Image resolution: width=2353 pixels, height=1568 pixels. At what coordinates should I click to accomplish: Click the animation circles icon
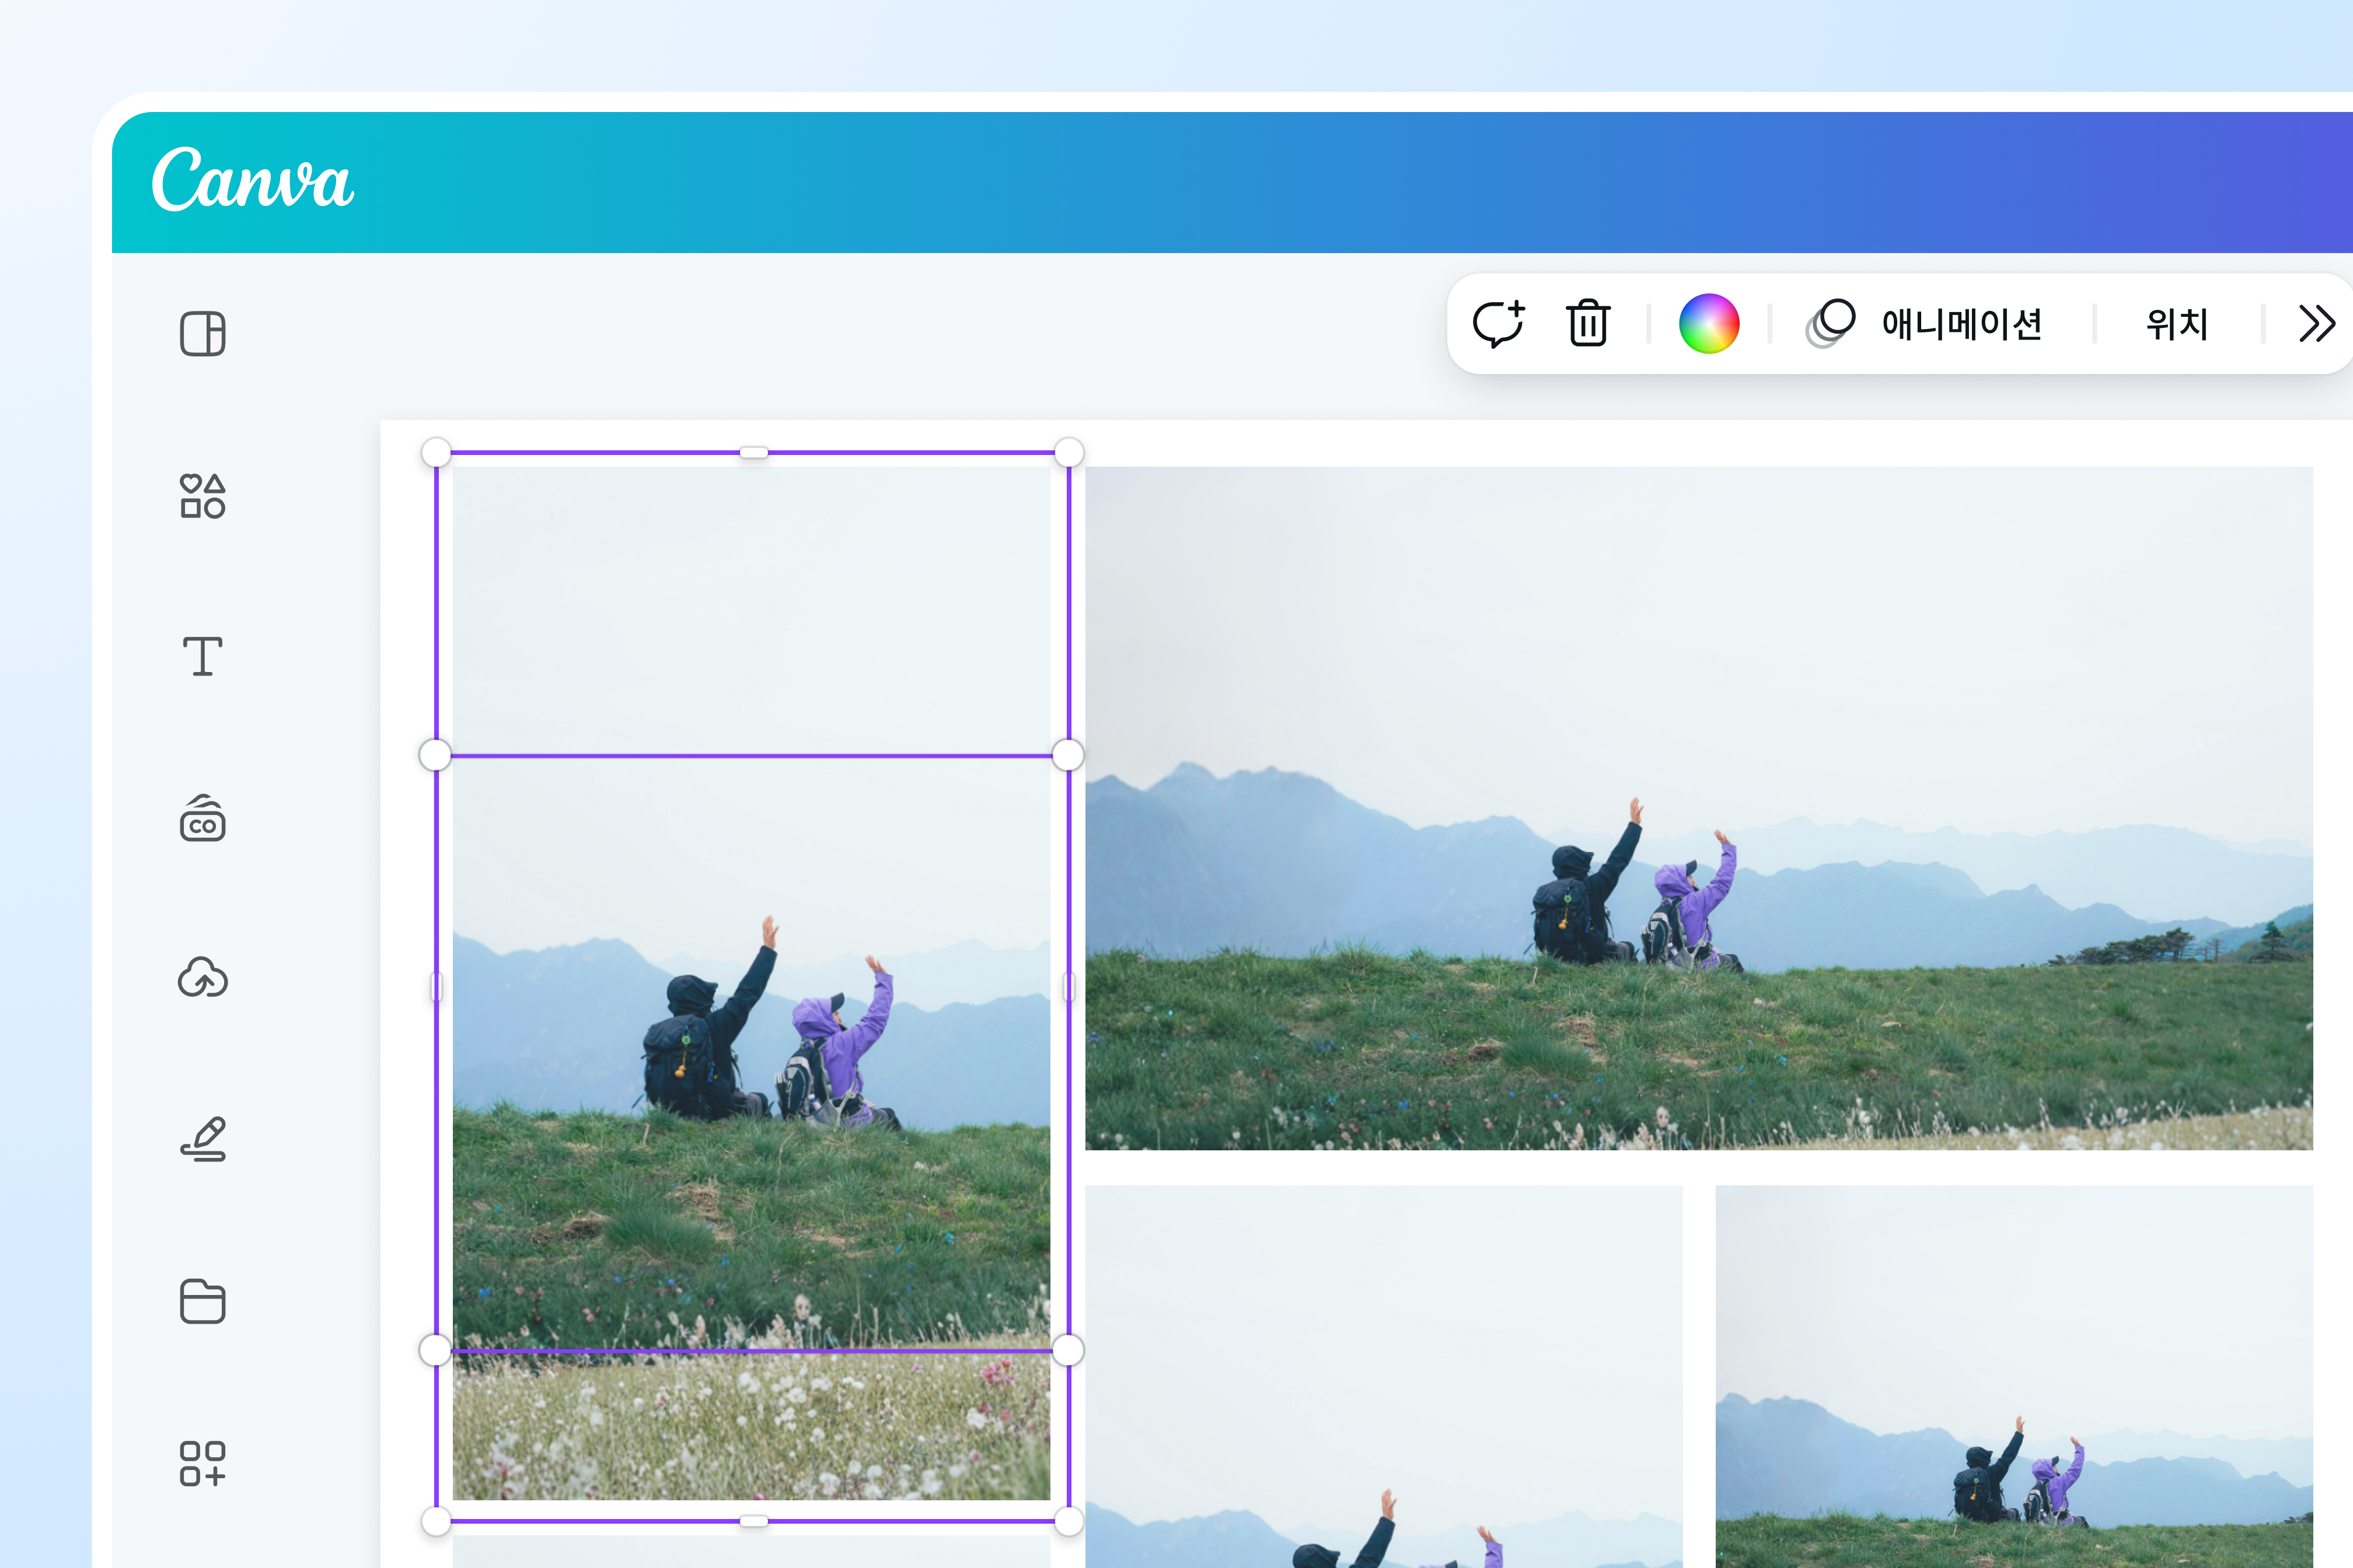[x=1831, y=323]
